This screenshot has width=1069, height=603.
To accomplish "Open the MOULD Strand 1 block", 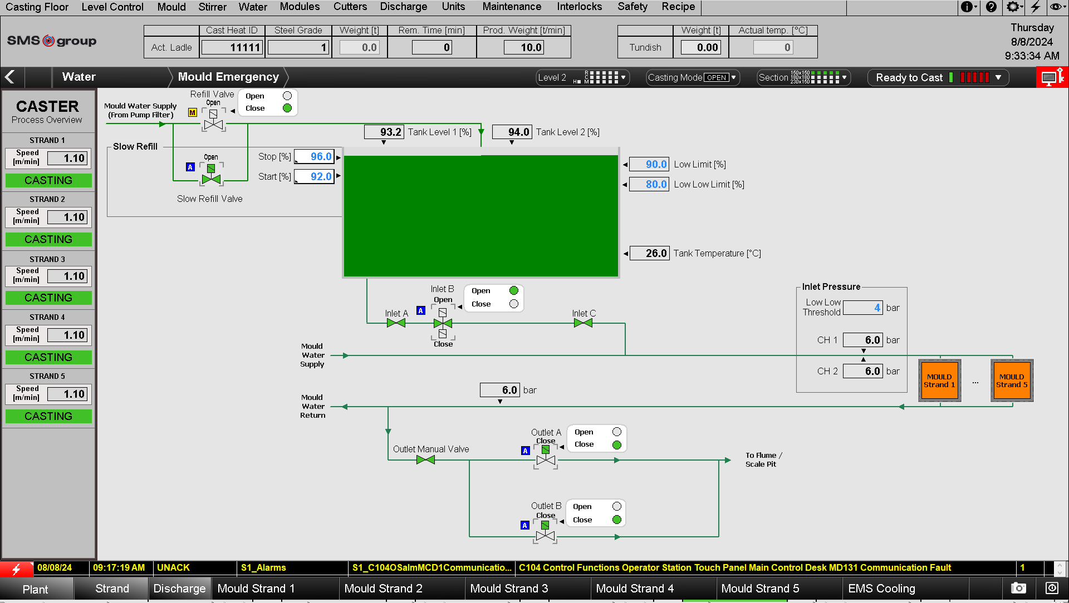I will pyautogui.click(x=939, y=380).
